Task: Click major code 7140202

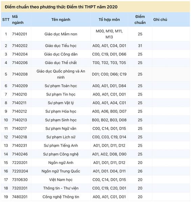Action: pyautogui.click(x=20, y=45)
